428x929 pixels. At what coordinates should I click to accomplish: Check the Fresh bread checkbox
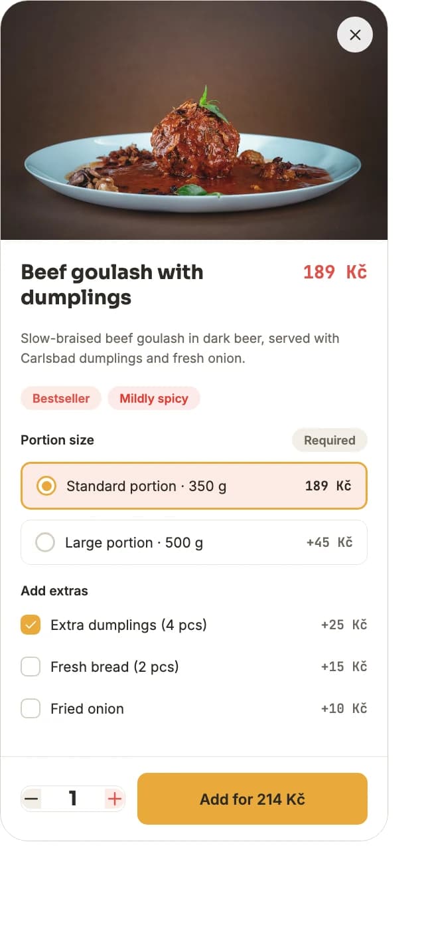coord(31,667)
